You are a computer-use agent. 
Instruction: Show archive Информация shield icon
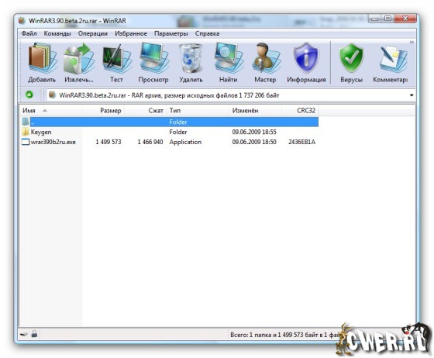306,58
